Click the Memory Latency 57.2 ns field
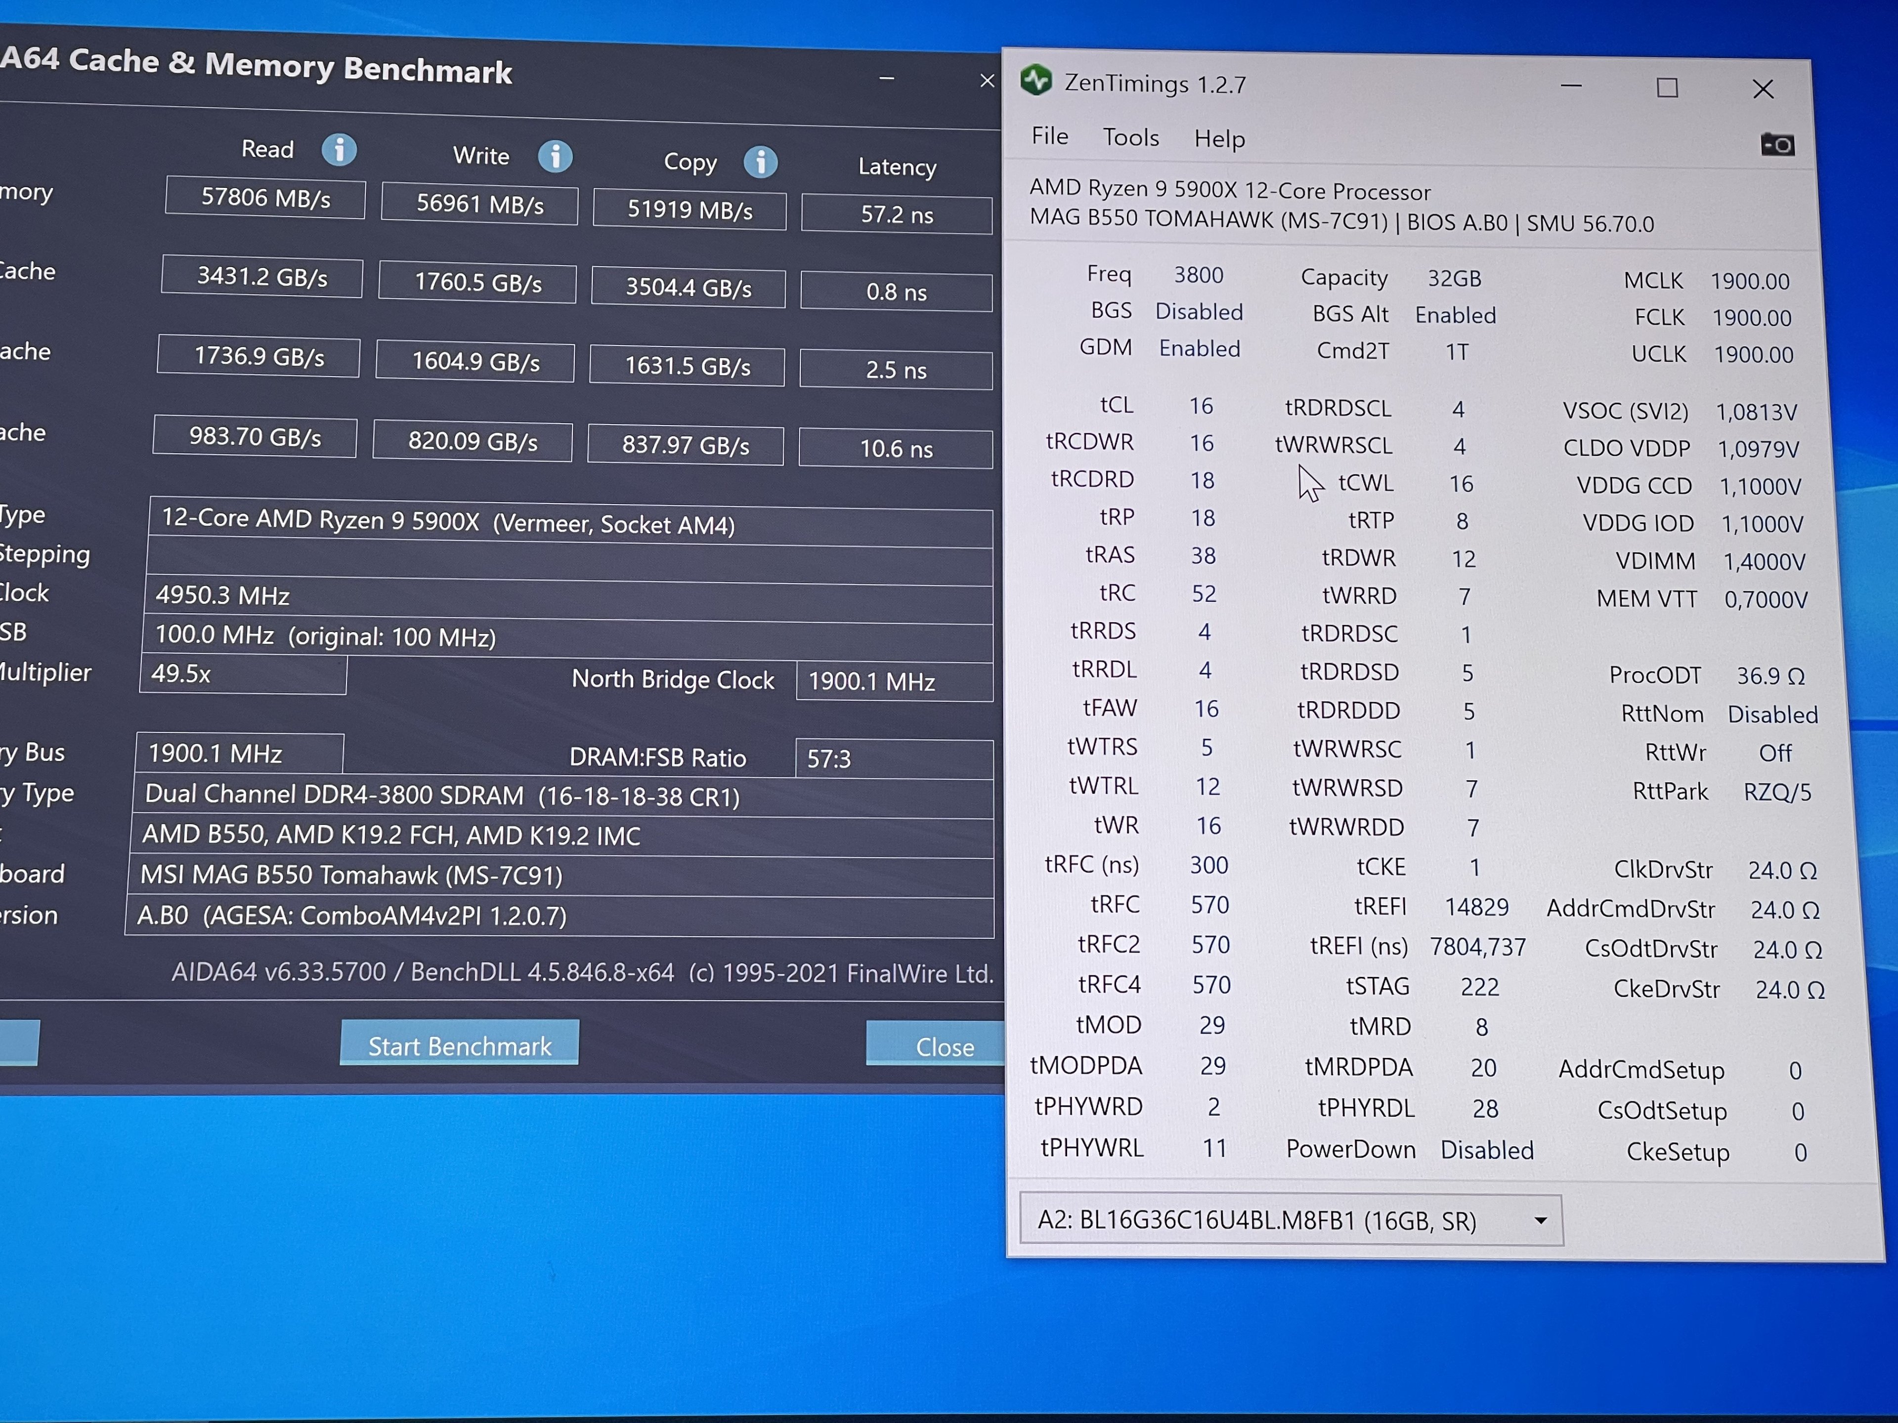Image resolution: width=1898 pixels, height=1423 pixels. (896, 214)
